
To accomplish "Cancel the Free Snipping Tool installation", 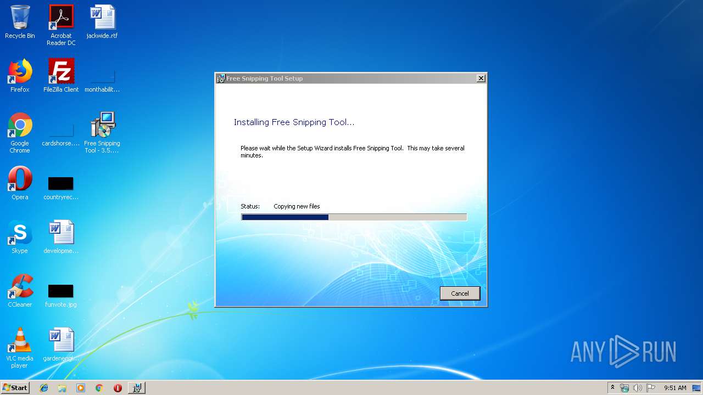I will pos(460,294).
